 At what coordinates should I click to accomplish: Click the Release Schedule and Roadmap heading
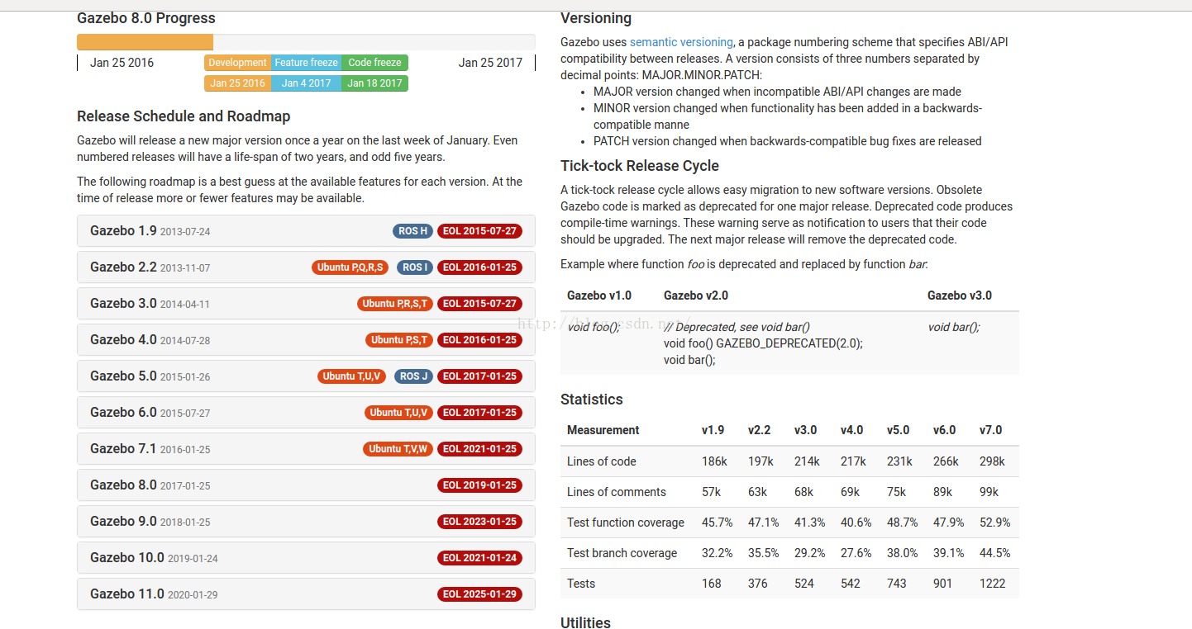[184, 116]
